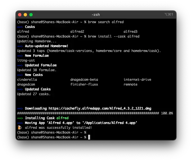Close the terminal window with the red button
The image size is (192, 161).
pyautogui.click(x=20, y=15)
